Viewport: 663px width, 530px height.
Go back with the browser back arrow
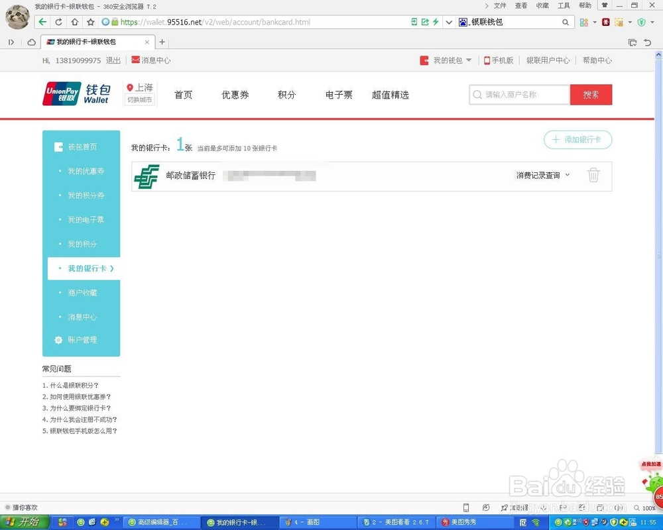[x=42, y=22]
